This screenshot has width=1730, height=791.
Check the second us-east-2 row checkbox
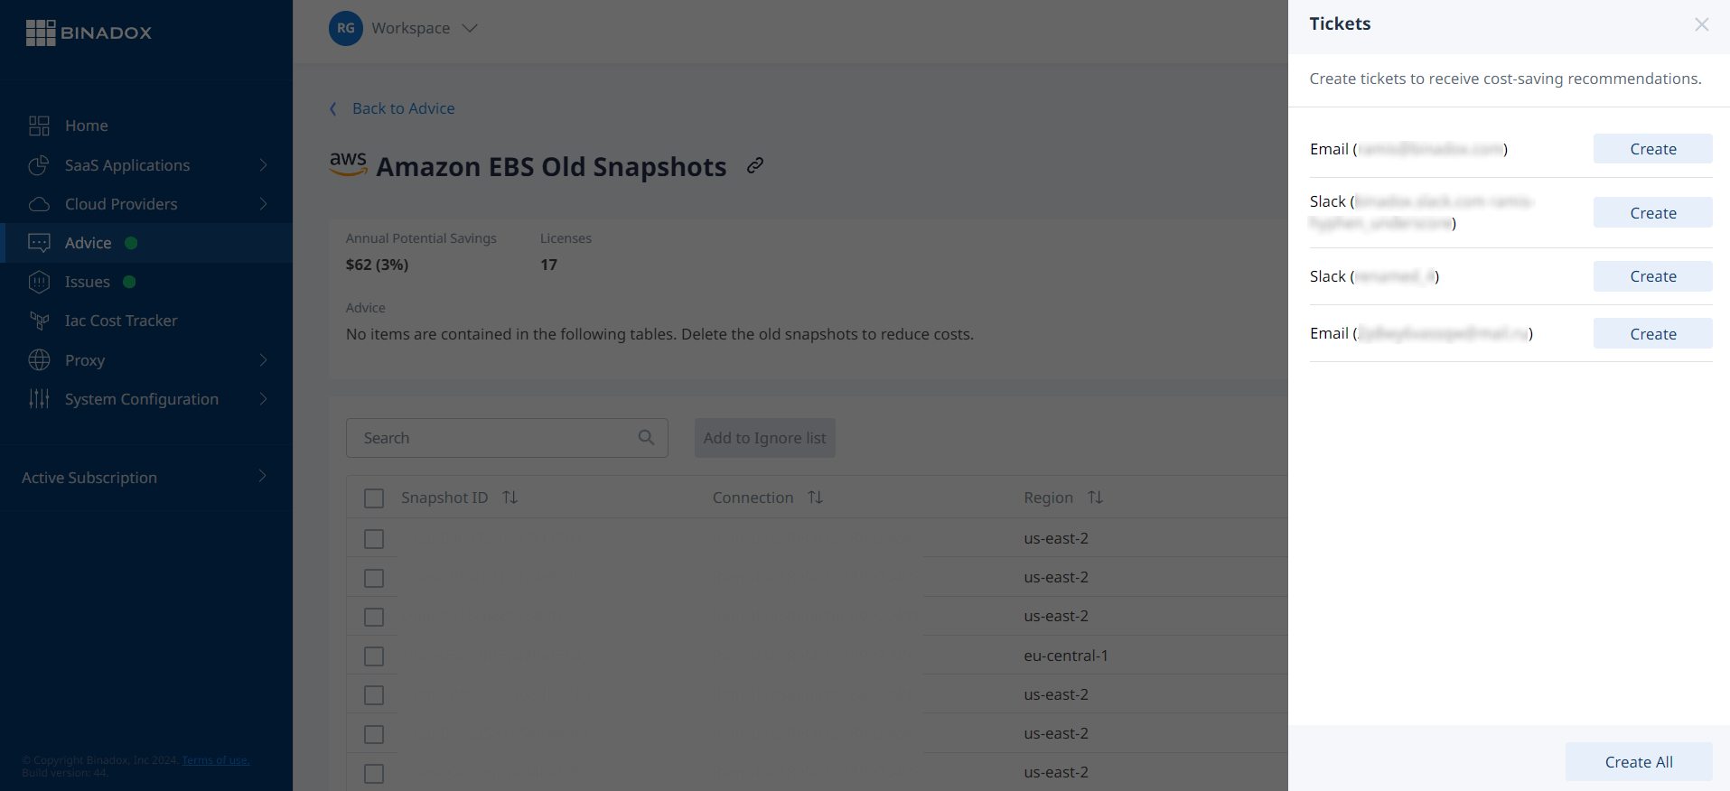[x=374, y=578]
